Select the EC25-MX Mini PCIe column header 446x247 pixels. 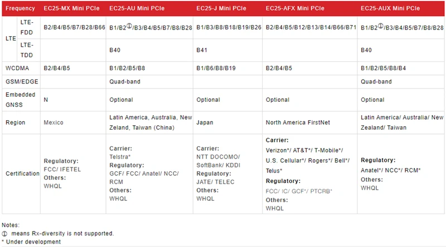click(71, 9)
